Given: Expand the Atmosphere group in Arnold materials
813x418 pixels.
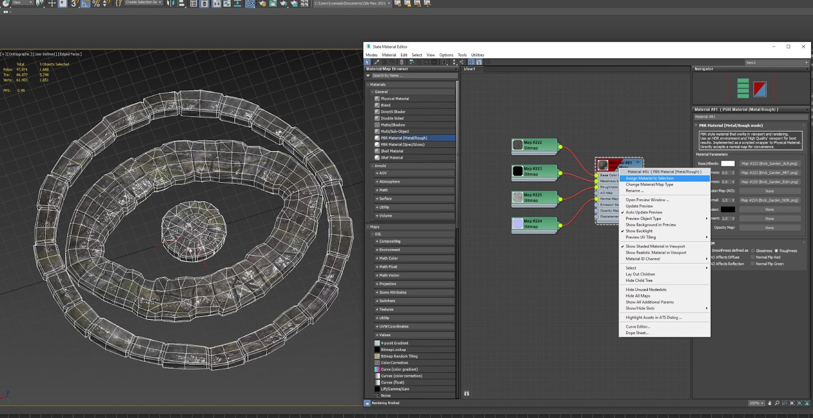Looking at the screenshot, I should tap(415, 181).
